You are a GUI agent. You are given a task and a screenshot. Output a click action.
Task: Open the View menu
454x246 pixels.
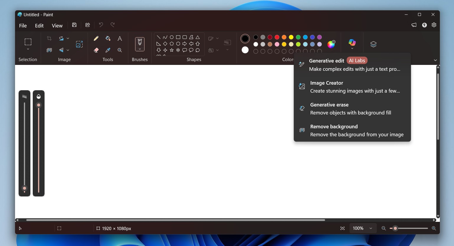tap(57, 26)
